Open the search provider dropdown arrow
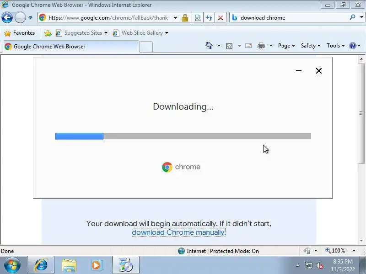 361,17
